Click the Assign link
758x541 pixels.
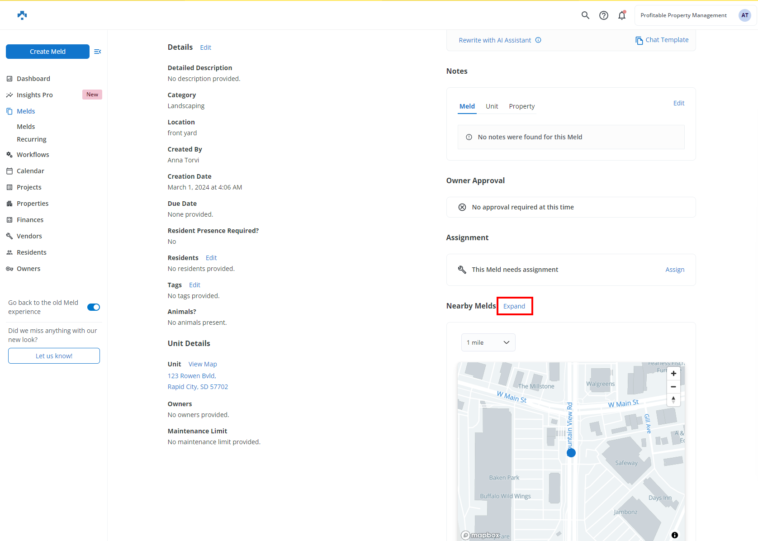(674, 270)
